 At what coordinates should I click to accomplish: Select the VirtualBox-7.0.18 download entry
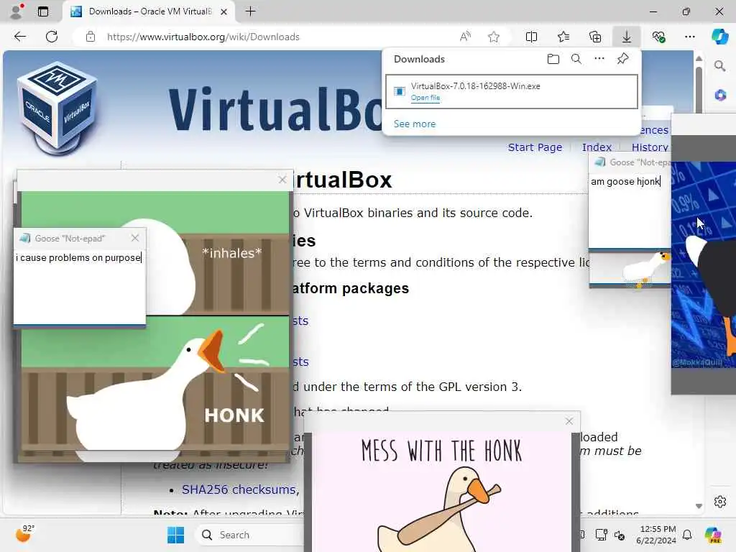coord(512,91)
